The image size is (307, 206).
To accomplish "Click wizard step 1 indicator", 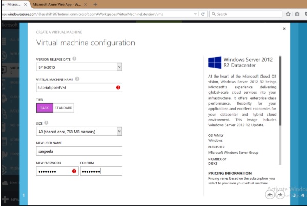I will coord(24,195).
